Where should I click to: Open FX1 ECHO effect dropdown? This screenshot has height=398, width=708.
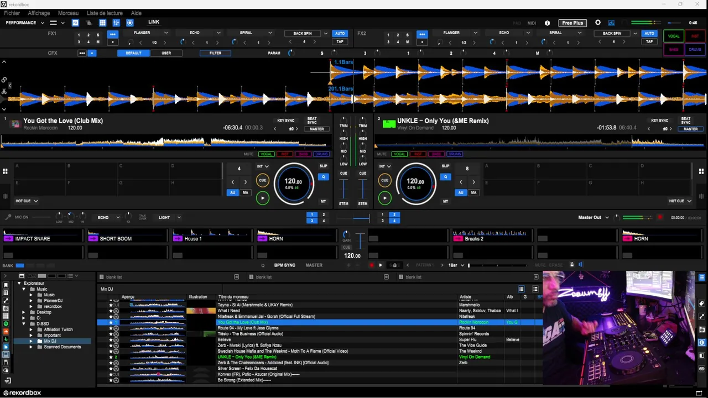pyautogui.click(x=218, y=33)
